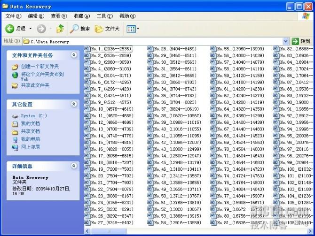Screen dimensions: 315x236
Task: Click the horizontal scrollbar left arrow
Action: click(87, 231)
